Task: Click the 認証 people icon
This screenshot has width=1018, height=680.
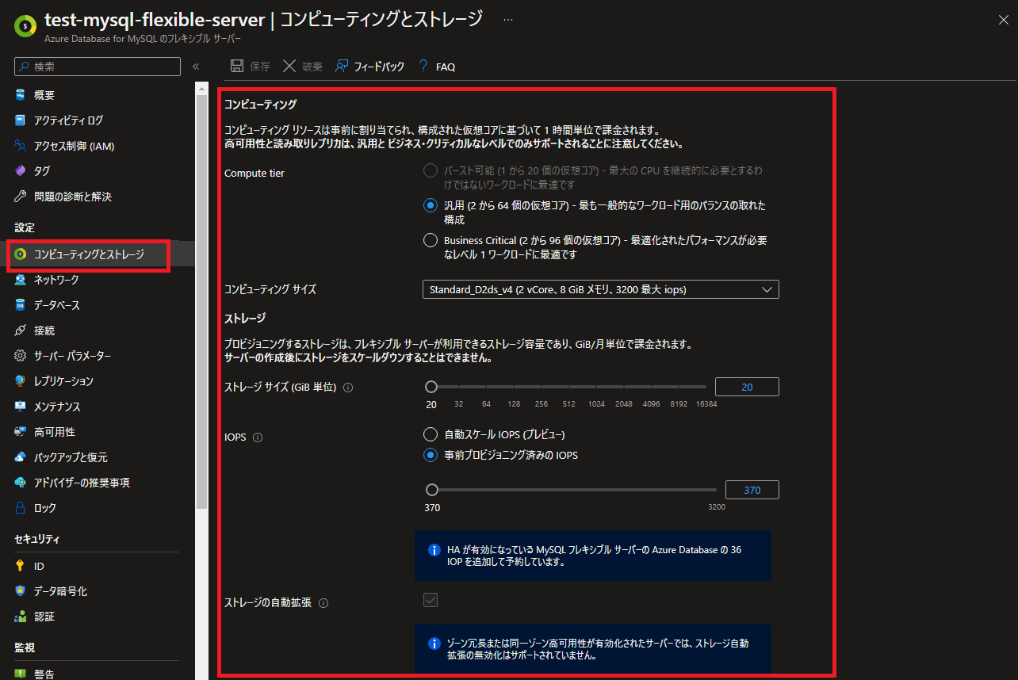Action: click(21, 617)
